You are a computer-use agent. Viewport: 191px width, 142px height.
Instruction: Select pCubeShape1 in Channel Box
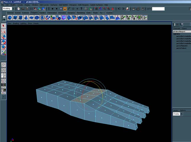pyautogui.click(x=182, y=32)
